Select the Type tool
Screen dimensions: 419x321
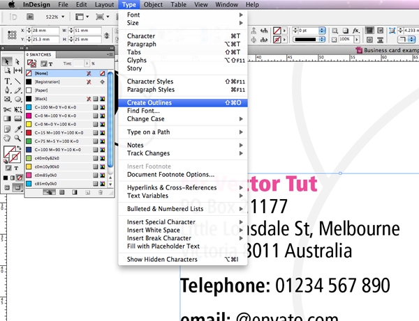click(7, 81)
